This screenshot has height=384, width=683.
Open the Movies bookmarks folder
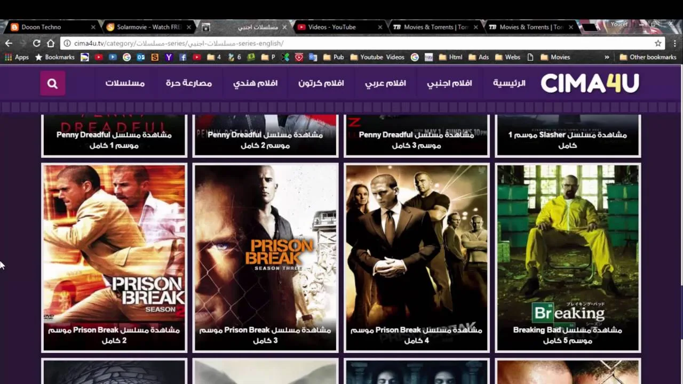coord(555,57)
